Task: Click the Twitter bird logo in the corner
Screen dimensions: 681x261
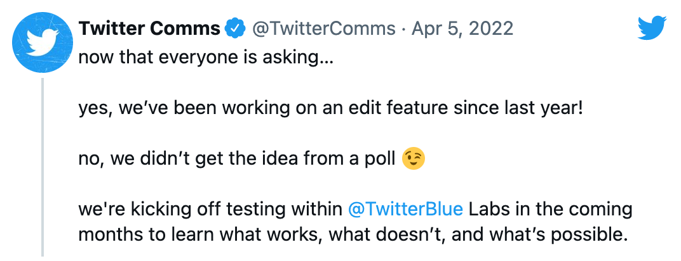Action: (652, 28)
